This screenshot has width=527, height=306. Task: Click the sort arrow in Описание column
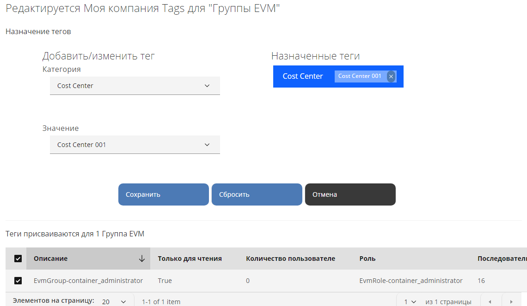pyautogui.click(x=142, y=259)
